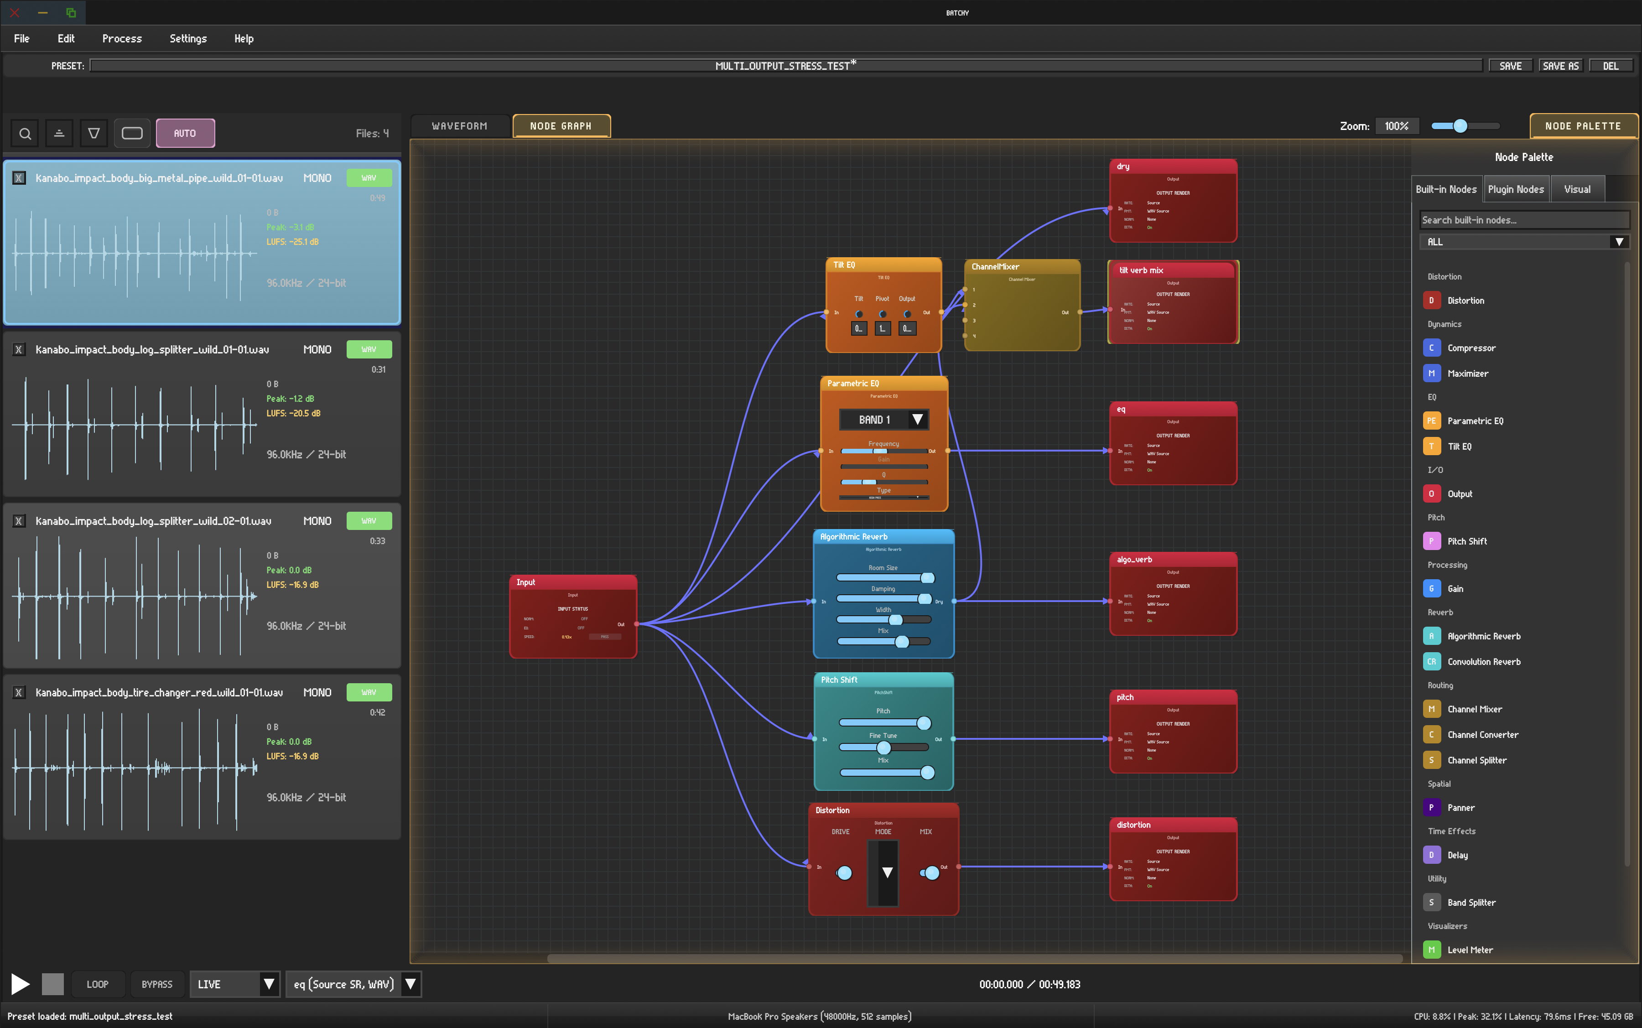Click the Level Meter icon under Visualizers
The height and width of the screenshot is (1028, 1642).
(1432, 949)
